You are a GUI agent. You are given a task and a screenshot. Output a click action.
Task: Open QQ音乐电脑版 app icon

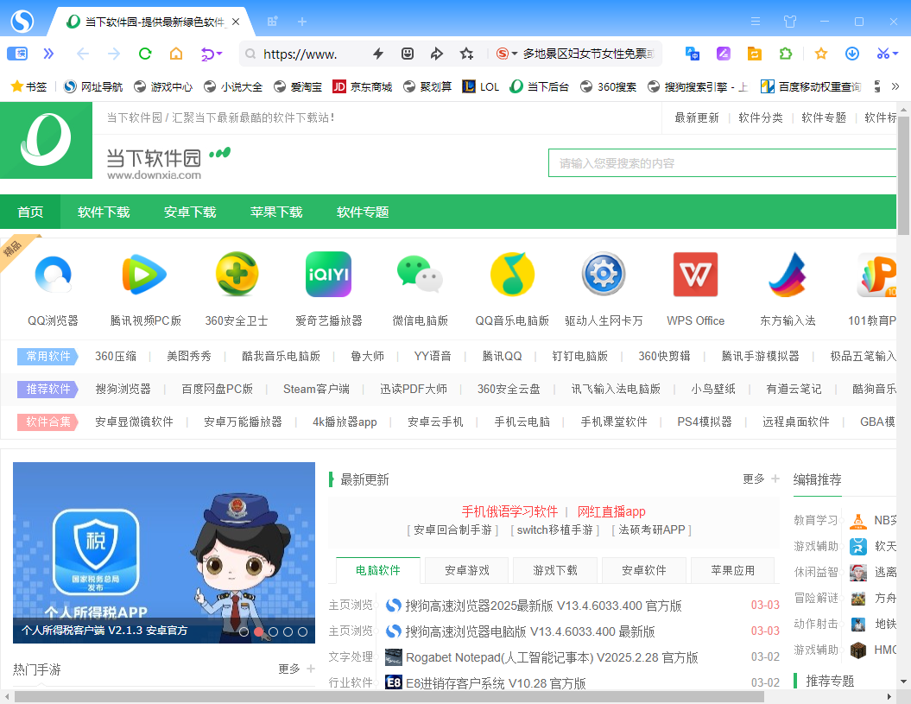(x=512, y=275)
